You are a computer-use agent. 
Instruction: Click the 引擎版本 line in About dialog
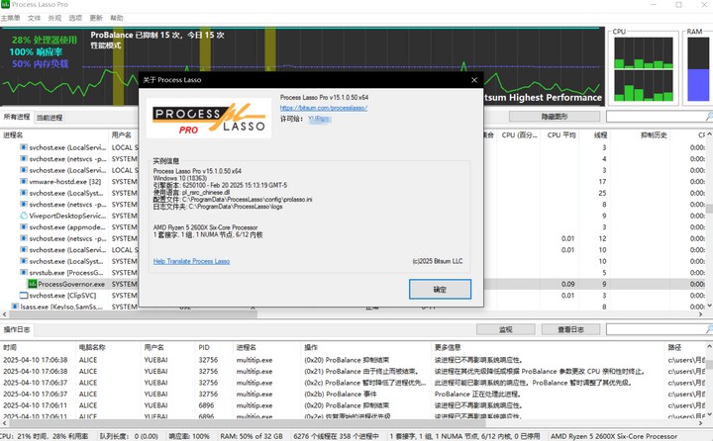click(220, 185)
